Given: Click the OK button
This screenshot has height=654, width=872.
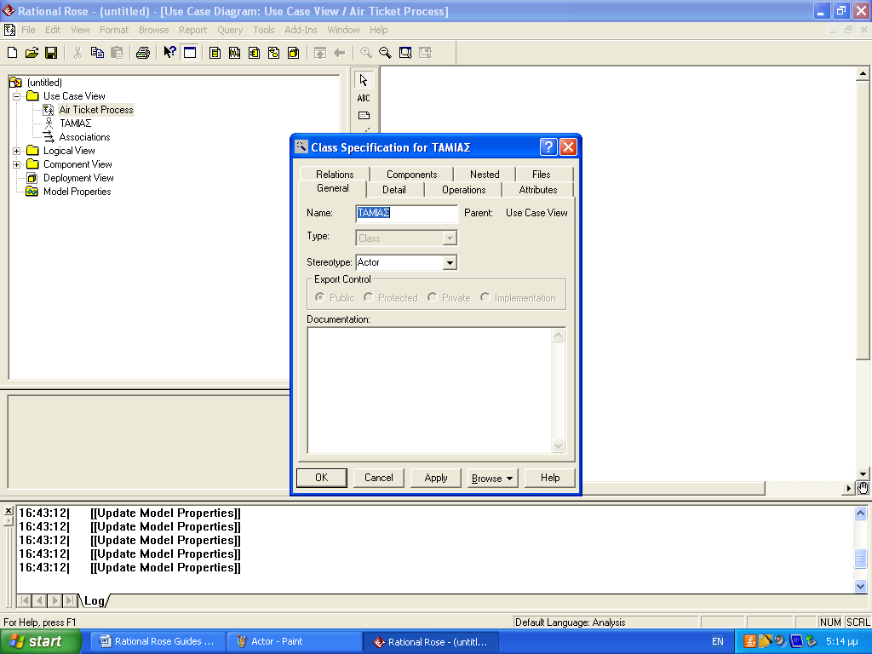Looking at the screenshot, I should click(321, 478).
